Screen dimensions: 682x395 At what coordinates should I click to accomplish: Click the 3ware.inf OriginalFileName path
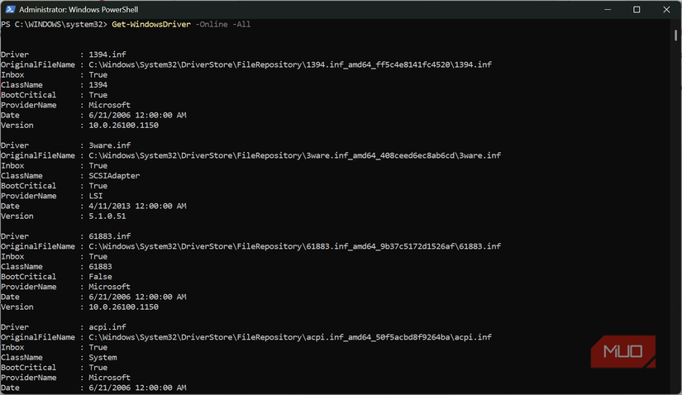(295, 155)
